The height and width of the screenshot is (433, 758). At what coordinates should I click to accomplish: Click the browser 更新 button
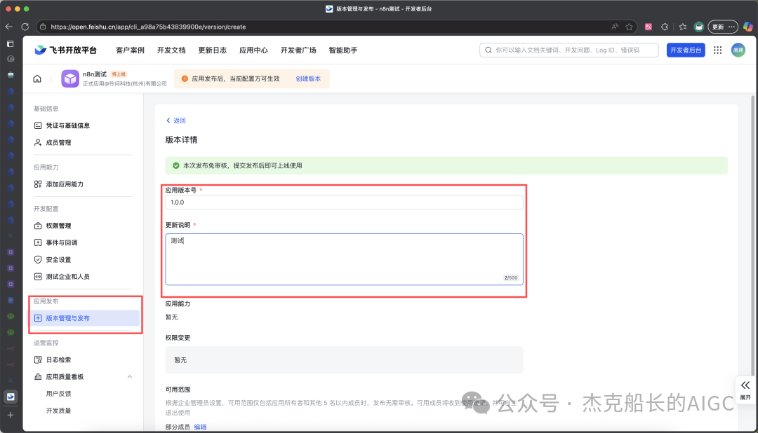(x=723, y=27)
